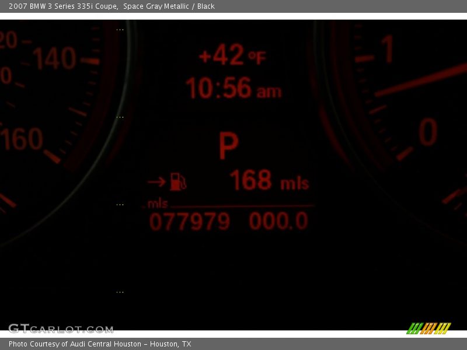The image size is (467, 350).
Task: Click the tachometer 0 marking
Action: (x=428, y=132)
